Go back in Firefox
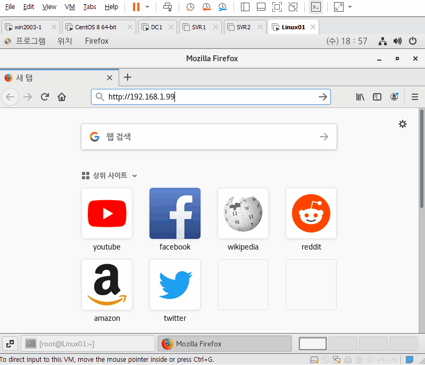The height and width of the screenshot is (365, 425). tap(10, 97)
